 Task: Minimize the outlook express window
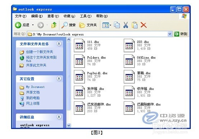[x=173, y=9]
